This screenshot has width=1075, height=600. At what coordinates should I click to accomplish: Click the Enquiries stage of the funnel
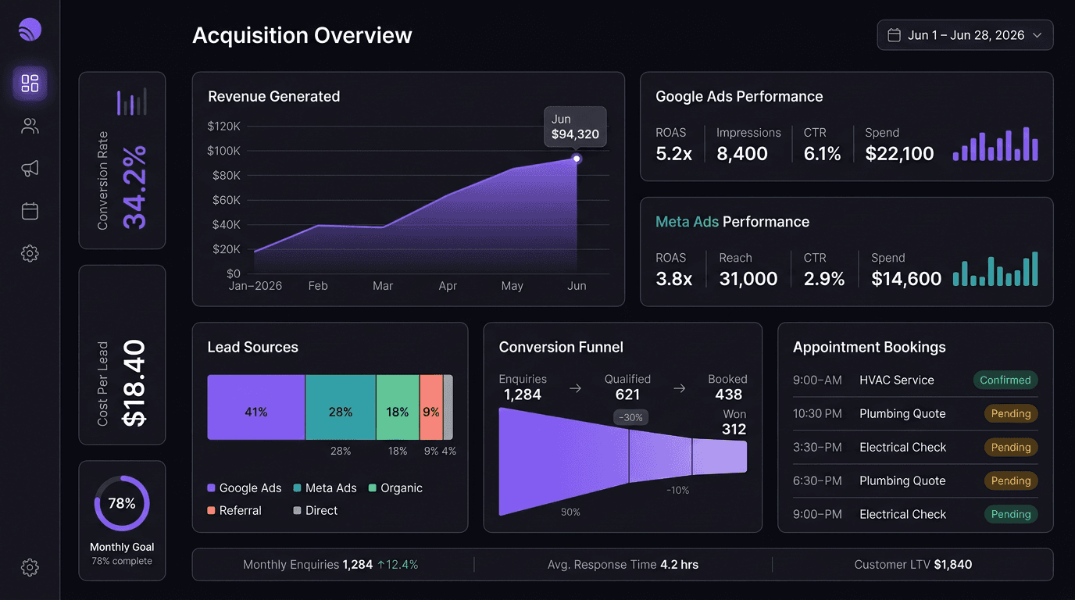pos(563,462)
